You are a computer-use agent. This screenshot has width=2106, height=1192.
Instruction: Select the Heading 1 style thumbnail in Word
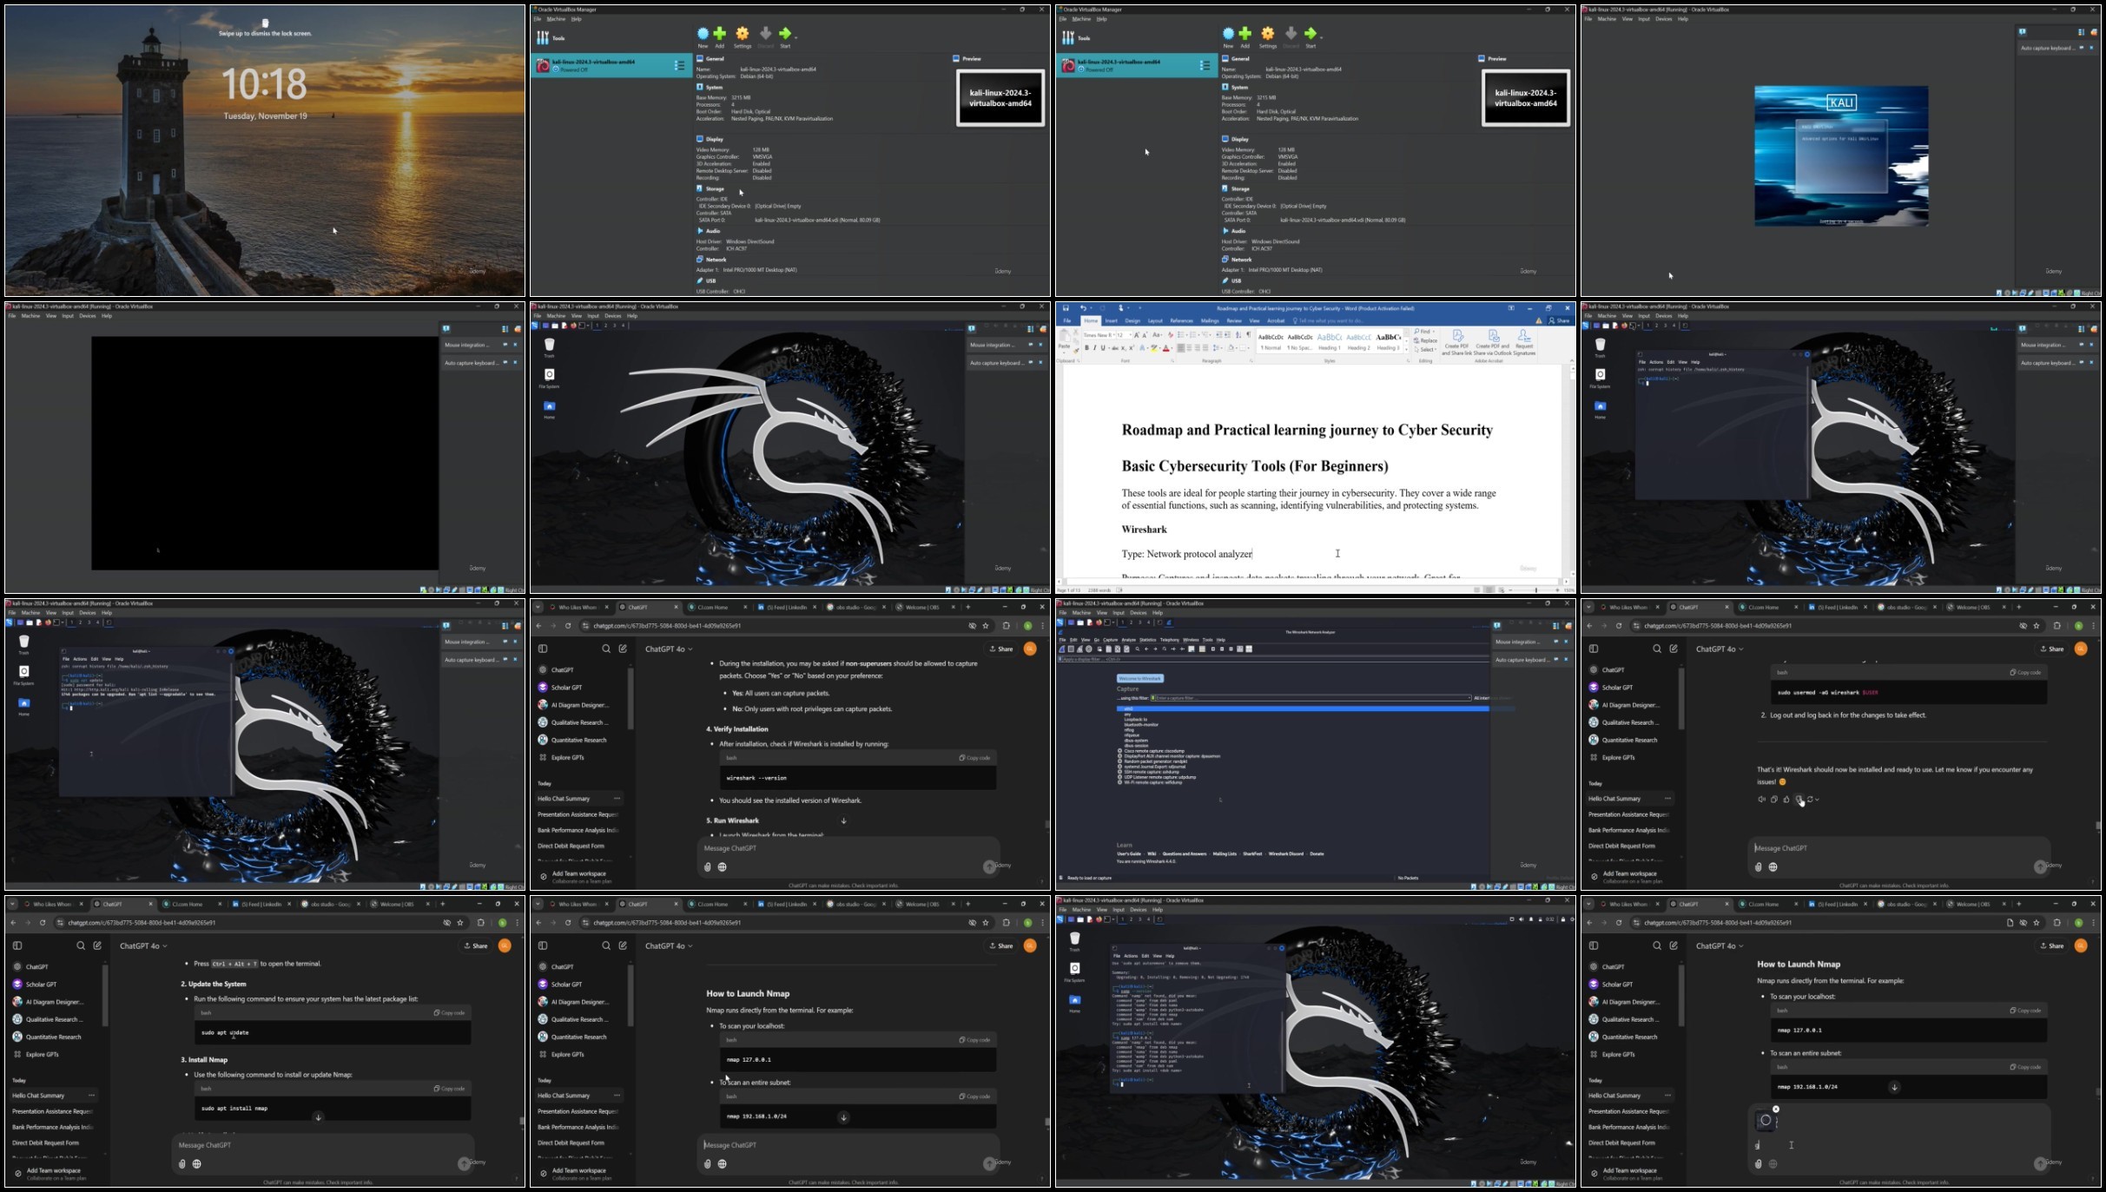click(x=1330, y=341)
